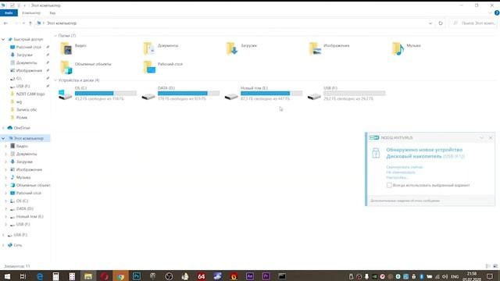500x281 pixels.
Task: Tick 'Всегда использовать выбранный вариант' checkbox
Action: (x=389, y=185)
